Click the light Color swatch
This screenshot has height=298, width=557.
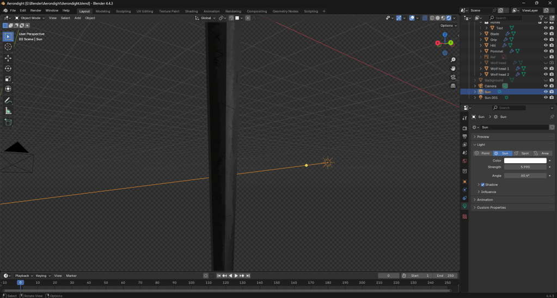pos(525,160)
